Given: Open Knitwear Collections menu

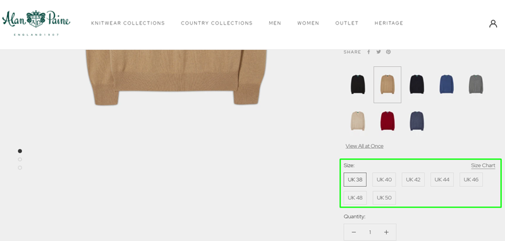Looking at the screenshot, I should (x=128, y=23).
